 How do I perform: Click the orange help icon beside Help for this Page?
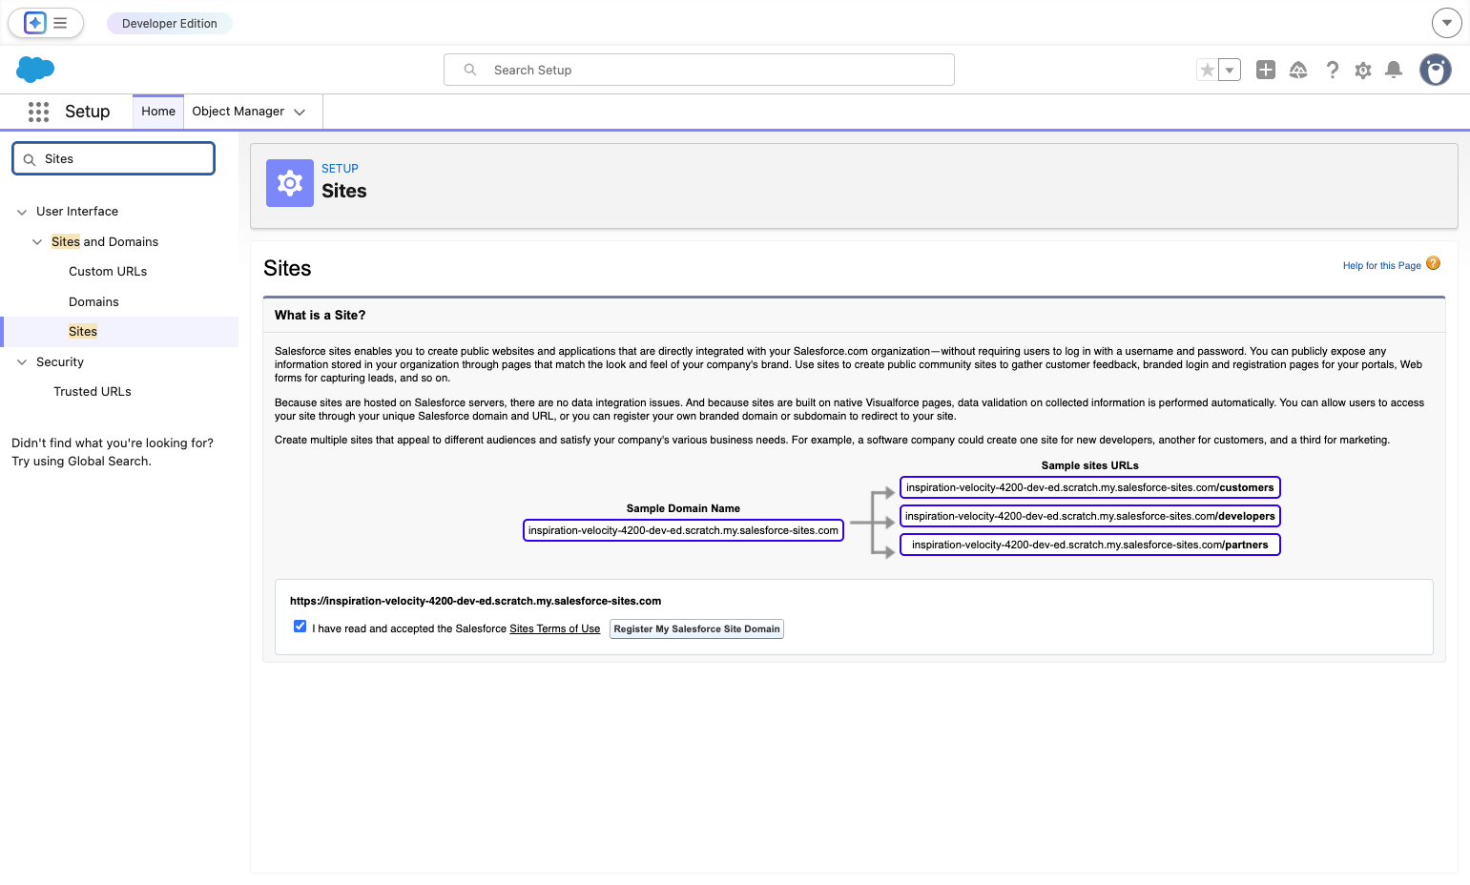click(x=1433, y=263)
